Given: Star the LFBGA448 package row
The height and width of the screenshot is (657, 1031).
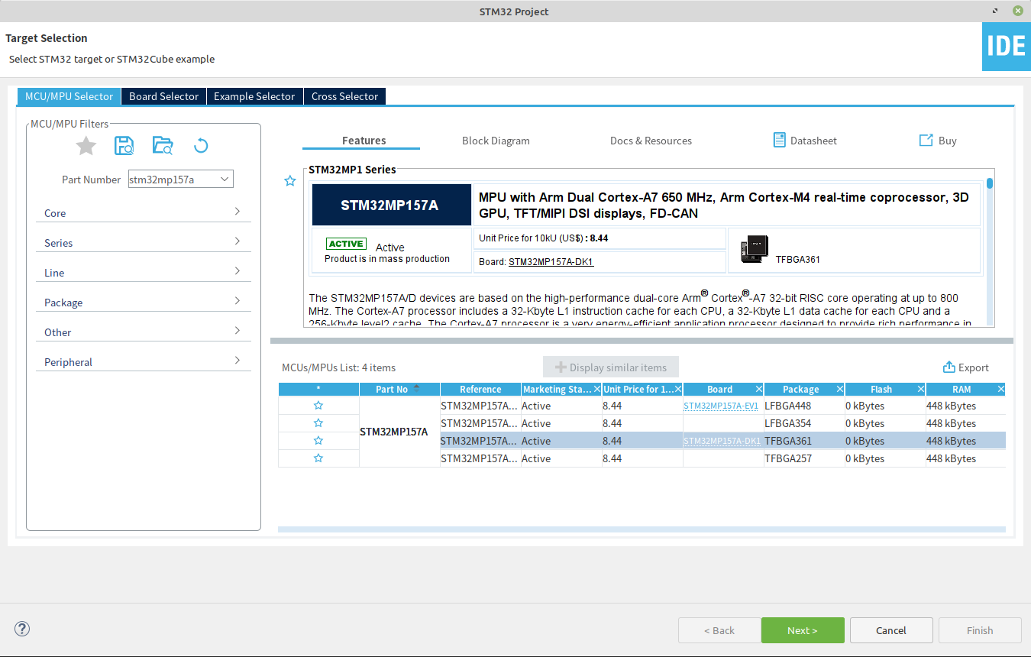Looking at the screenshot, I should (x=318, y=406).
